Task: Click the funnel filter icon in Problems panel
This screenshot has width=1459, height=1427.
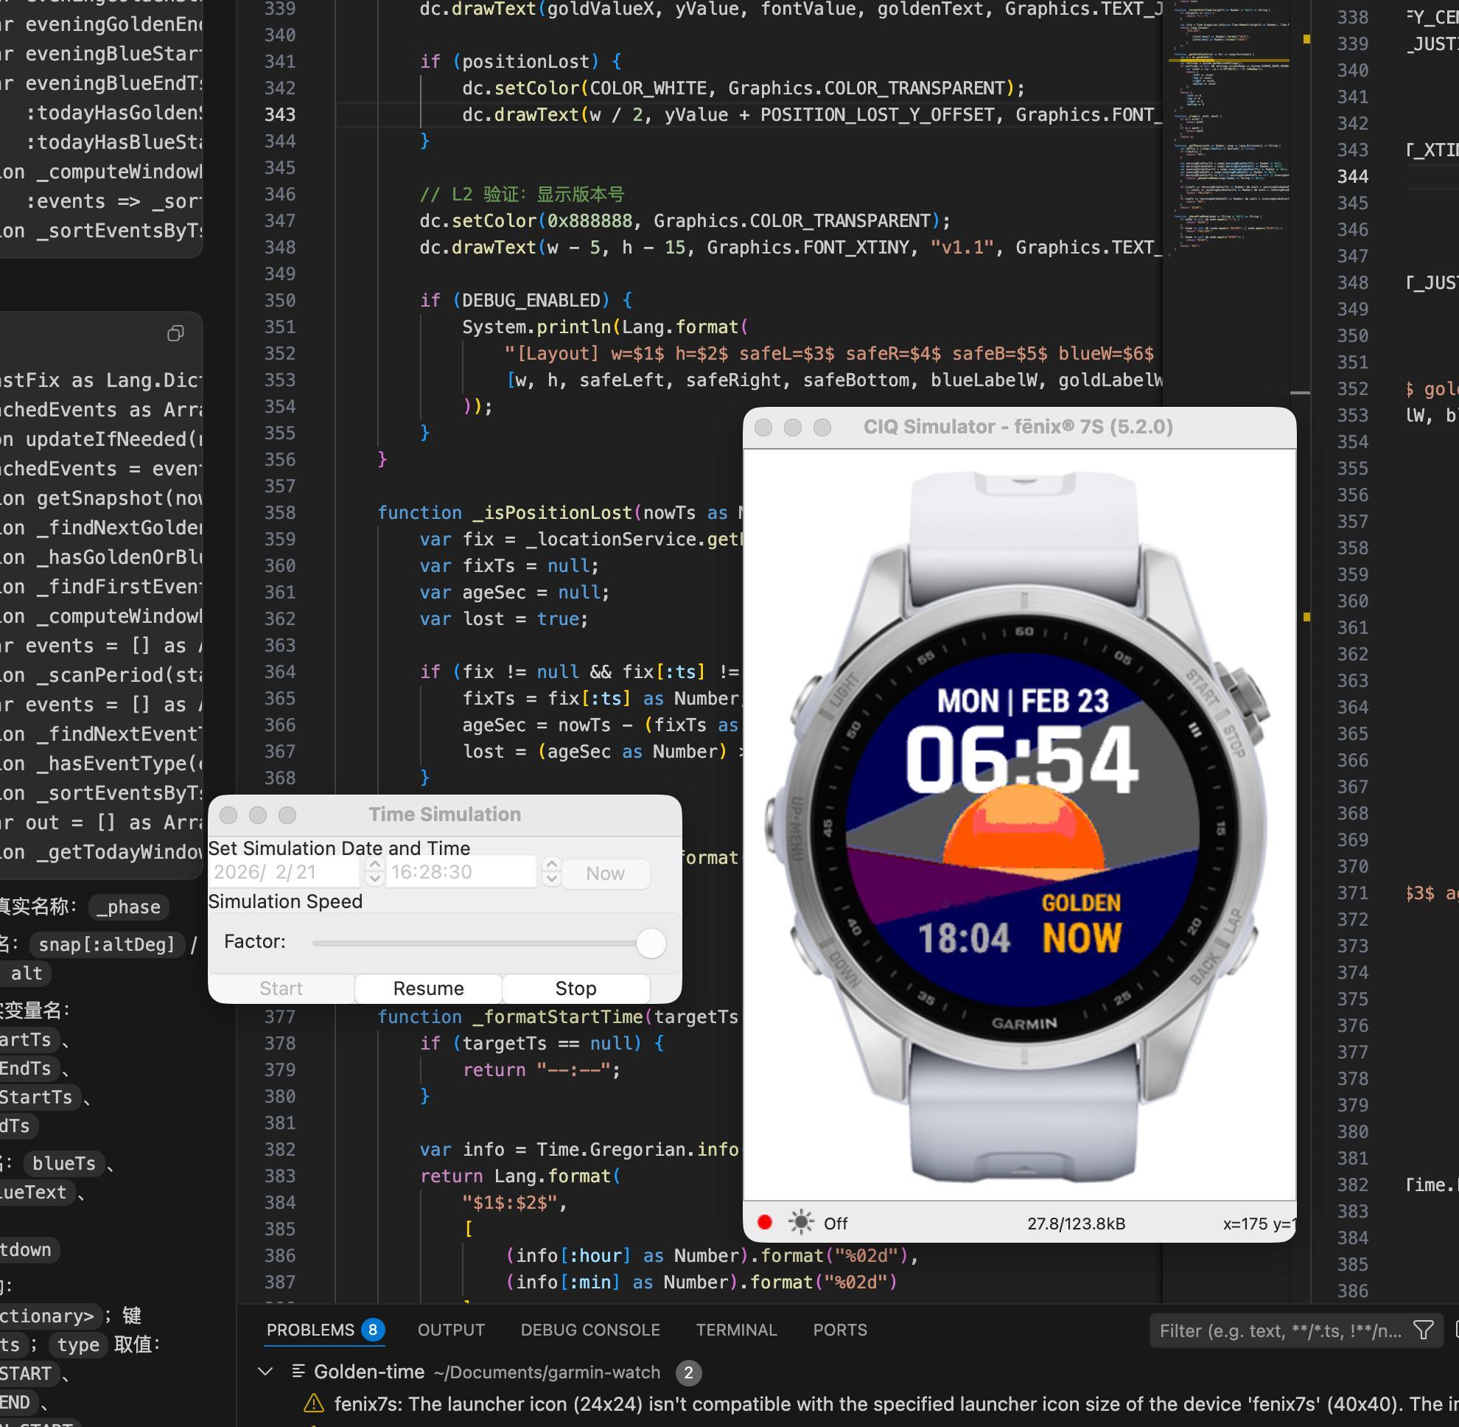Action: click(1422, 1330)
